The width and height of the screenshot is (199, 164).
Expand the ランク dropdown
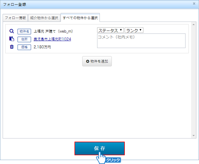(x=134, y=30)
